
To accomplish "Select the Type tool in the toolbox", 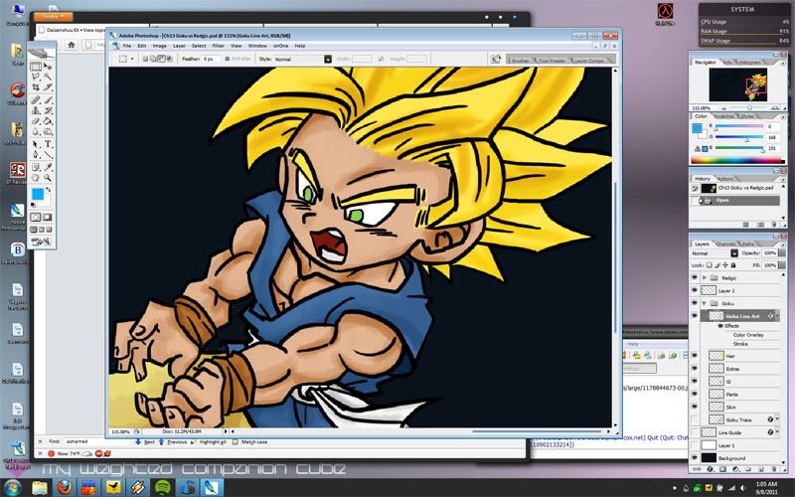I will click(49, 144).
